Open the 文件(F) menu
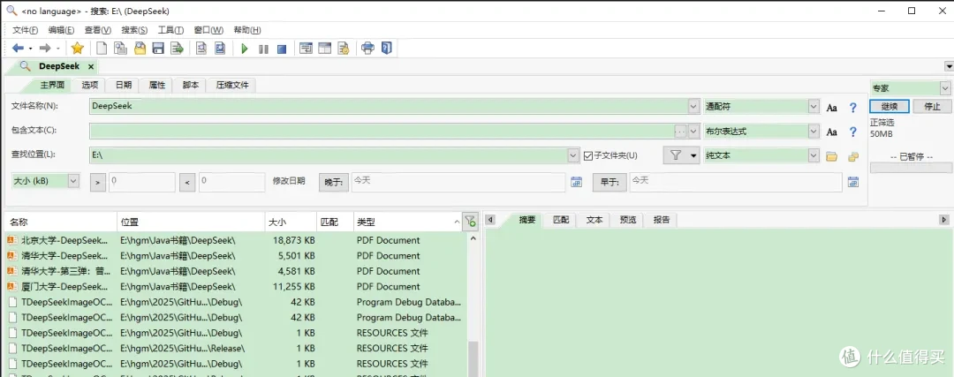Screen dimensions: 954x377 tap(26, 30)
